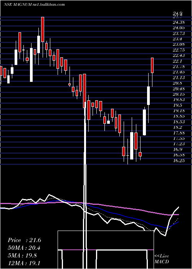Click the 23.73 price level label
192x269 pixels.
click(x=179, y=33)
